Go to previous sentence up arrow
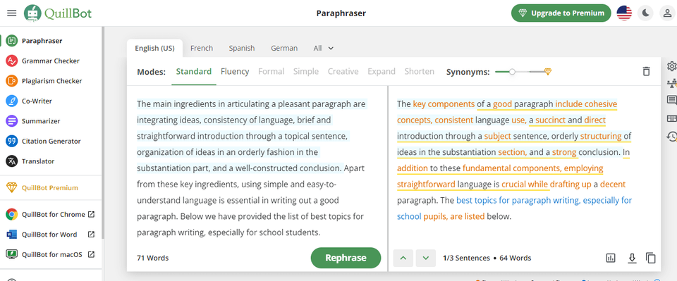 coord(403,258)
